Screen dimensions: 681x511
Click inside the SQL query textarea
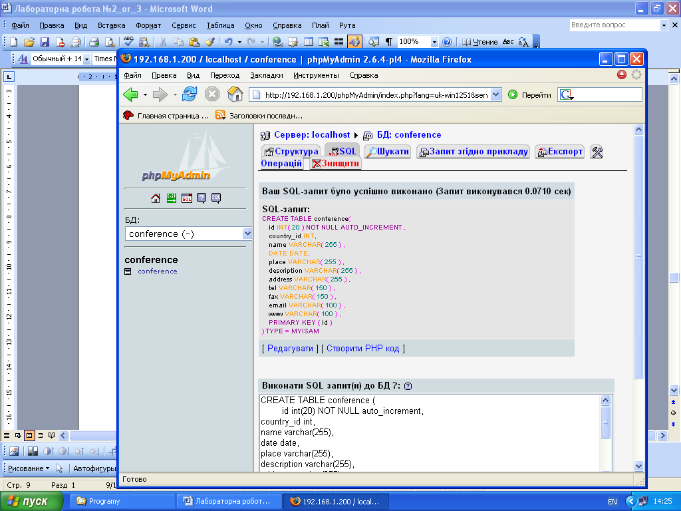pyautogui.click(x=430, y=432)
